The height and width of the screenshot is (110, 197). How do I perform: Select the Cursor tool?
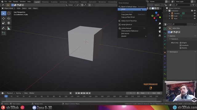pyautogui.click(x=9, y=13)
